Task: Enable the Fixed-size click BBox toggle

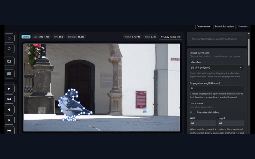Action: click(193, 112)
